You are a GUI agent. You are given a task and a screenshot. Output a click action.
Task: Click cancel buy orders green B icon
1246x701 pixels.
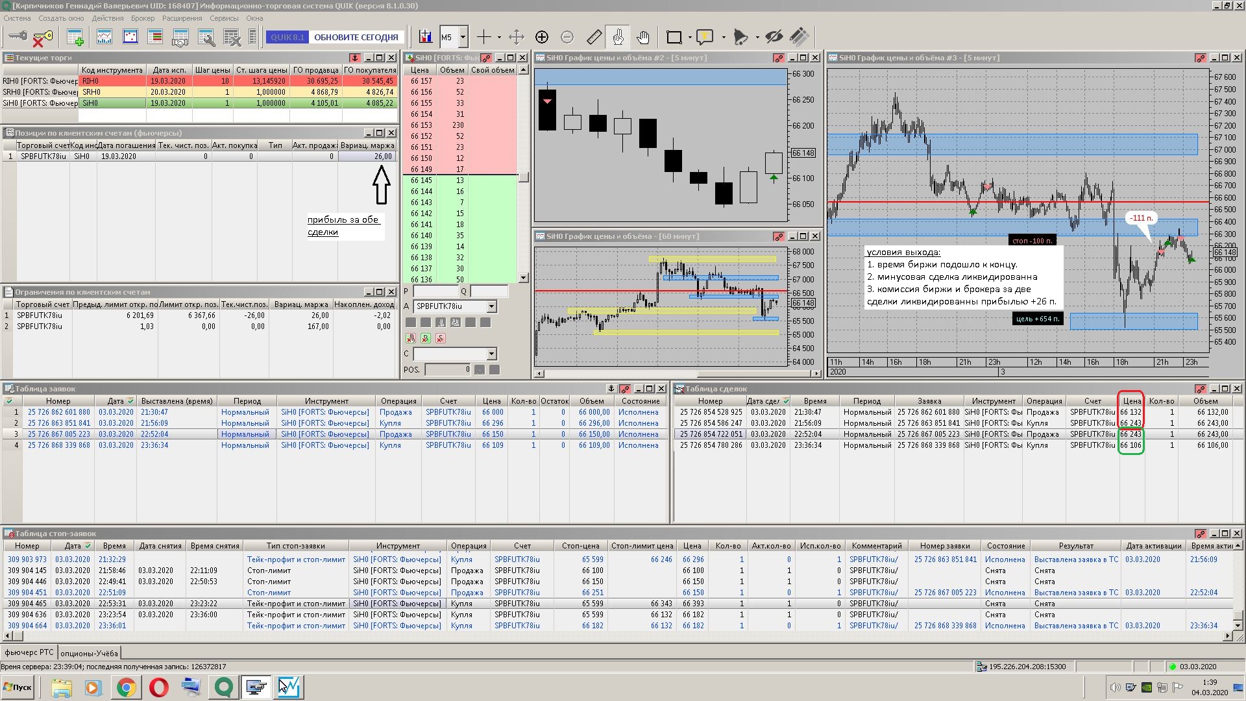coord(426,338)
